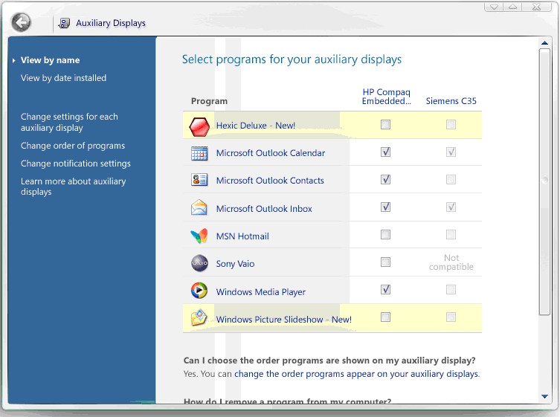Screen dimensions: 560x417
Task: Click the Microsoft Outlook Inbox envelope icon
Action: tap(199, 209)
